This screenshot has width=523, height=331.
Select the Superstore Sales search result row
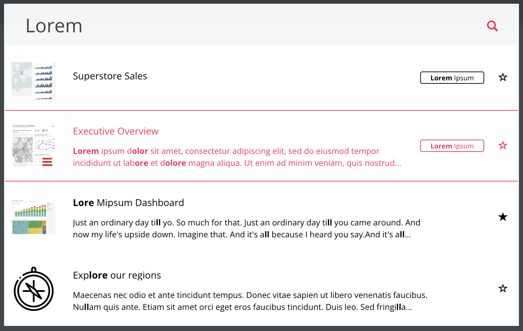[x=261, y=77]
